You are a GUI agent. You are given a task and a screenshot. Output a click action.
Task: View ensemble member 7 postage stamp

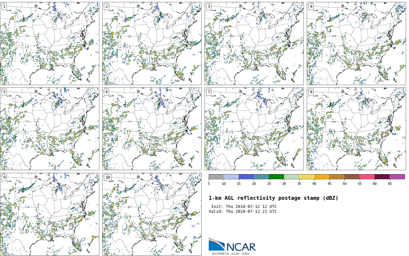pyautogui.click(x=254, y=129)
